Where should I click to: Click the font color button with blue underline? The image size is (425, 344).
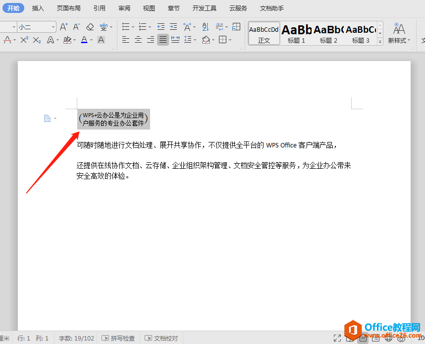coord(84,40)
